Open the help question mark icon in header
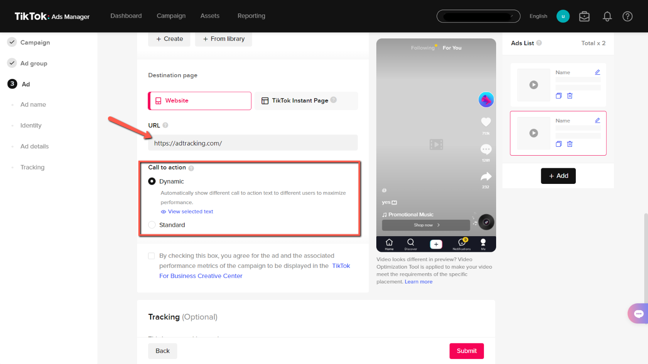The width and height of the screenshot is (648, 364). [x=627, y=16]
